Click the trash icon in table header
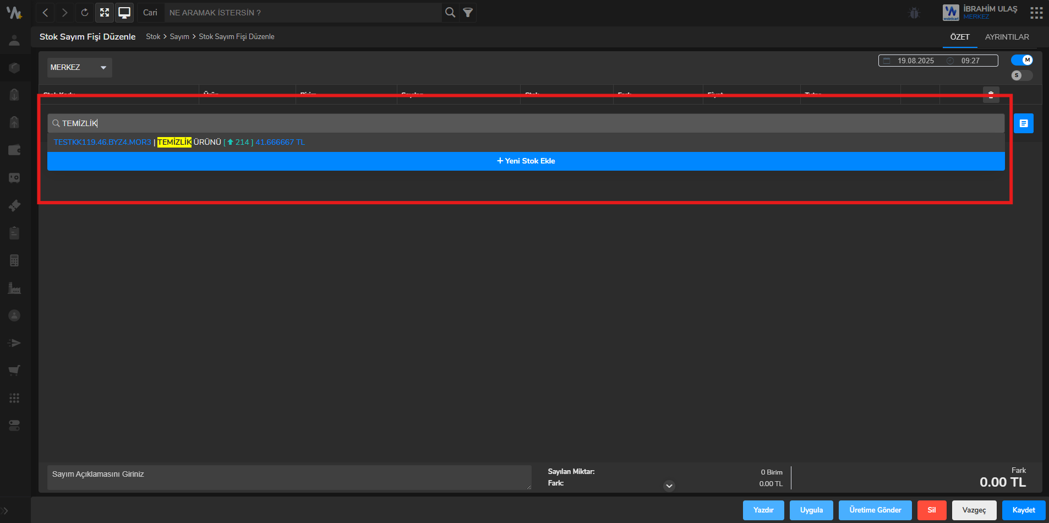This screenshot has height=523, width=1049. pos(991,95)
